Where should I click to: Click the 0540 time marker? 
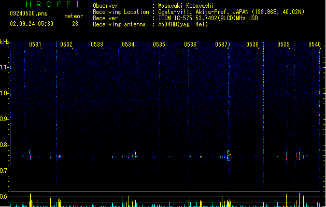click(x=315, y=45)
